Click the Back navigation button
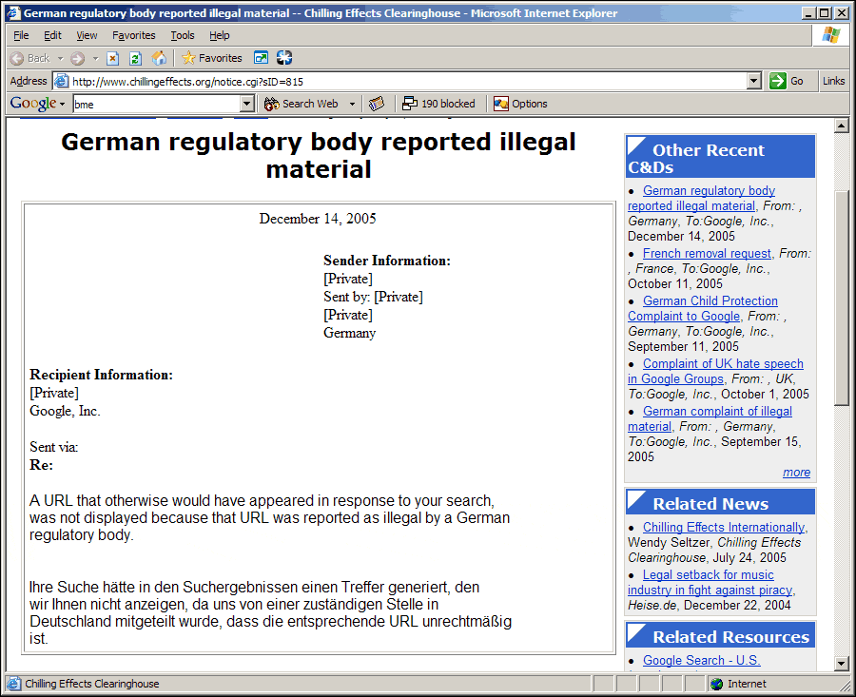The image size is (856, 697). [29, 58]
